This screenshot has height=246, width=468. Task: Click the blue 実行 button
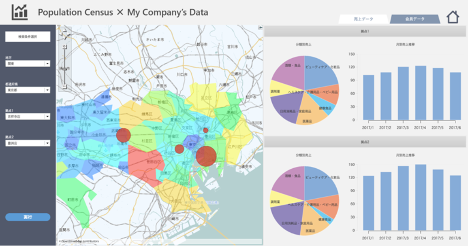(28, 217)
